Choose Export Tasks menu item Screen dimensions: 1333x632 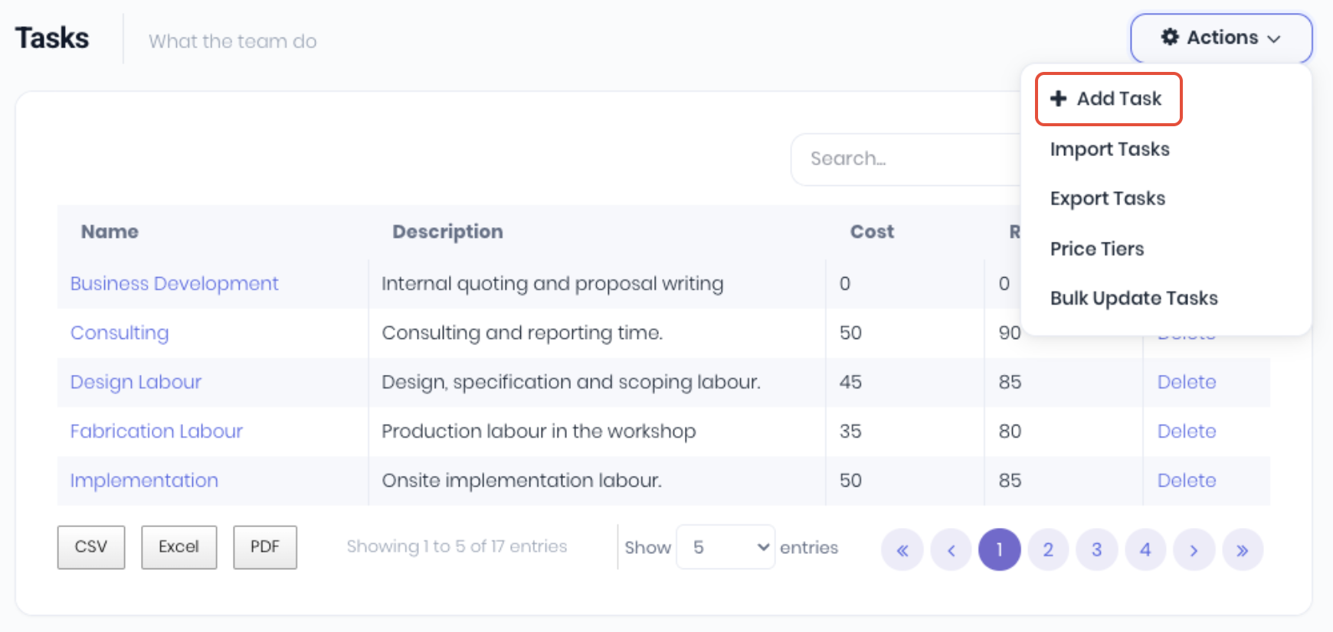click(x=1108, y=199)
